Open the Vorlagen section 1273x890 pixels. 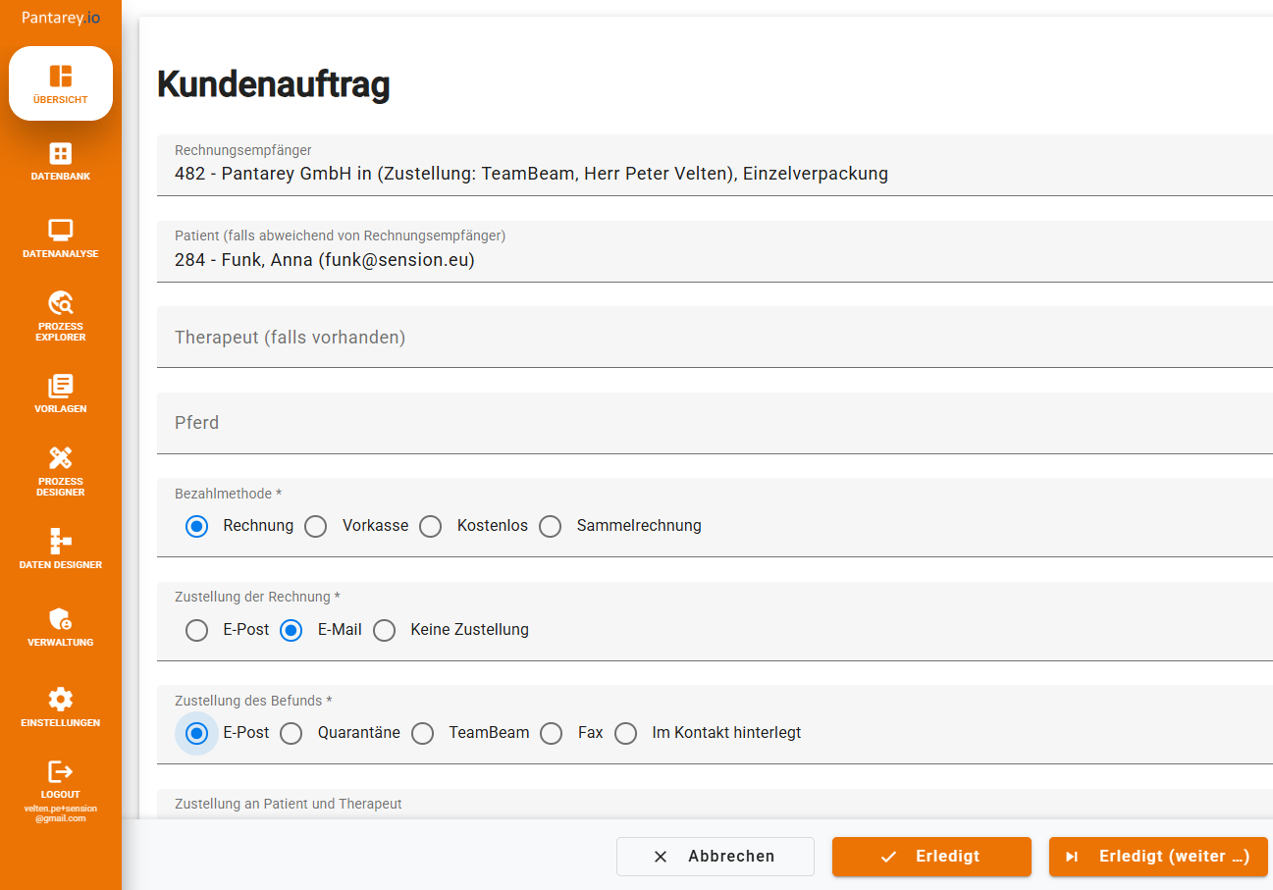[60, 393]
